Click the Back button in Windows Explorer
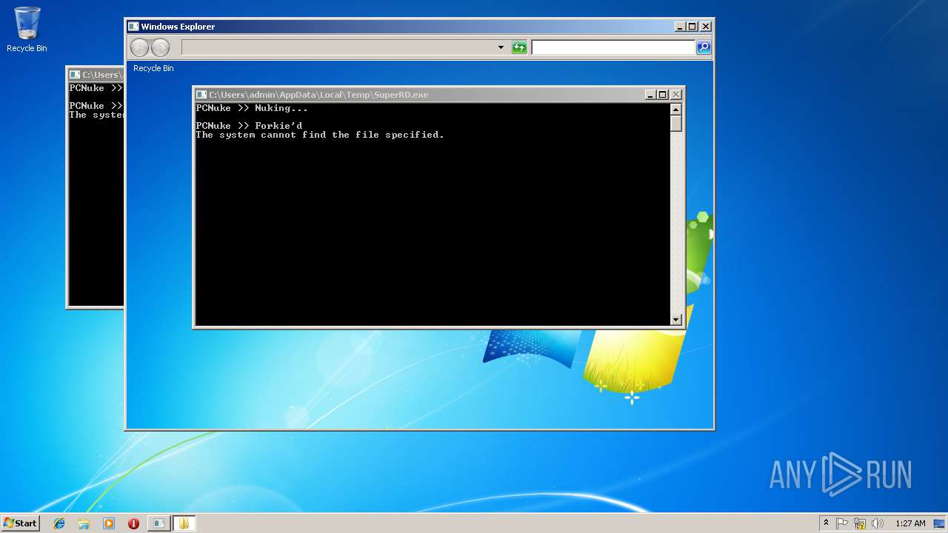 [x=139, y=47]
